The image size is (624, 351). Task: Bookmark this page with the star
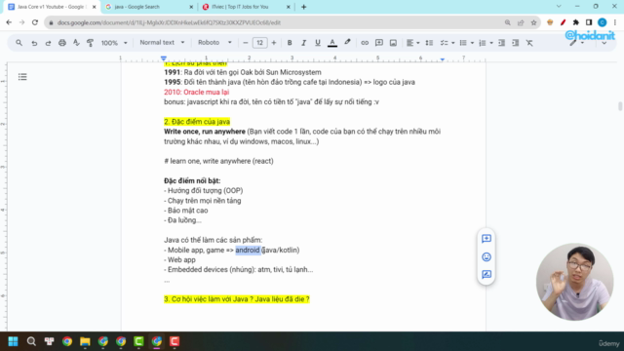coord(533,22)
